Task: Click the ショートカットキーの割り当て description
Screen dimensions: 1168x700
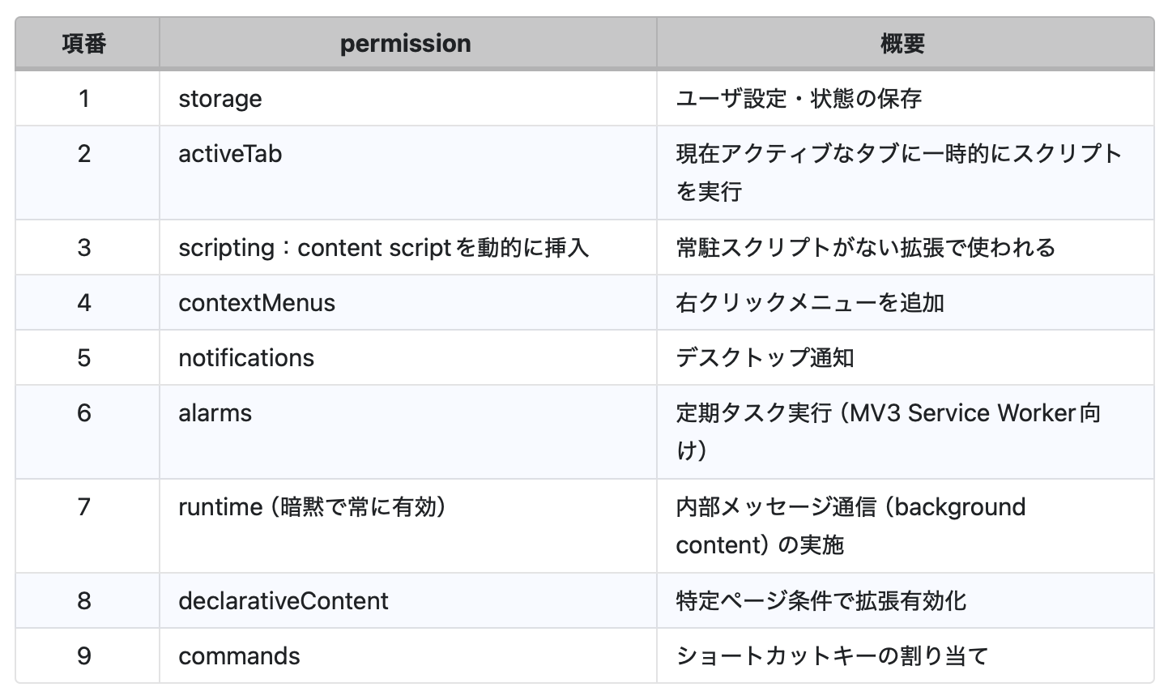Action: [832, 656]
